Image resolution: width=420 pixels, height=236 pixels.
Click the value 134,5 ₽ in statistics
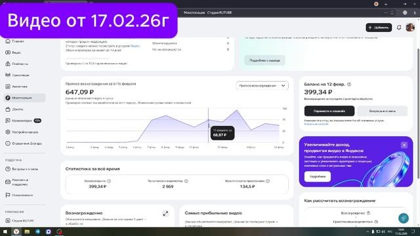click(x=247, y=186)
